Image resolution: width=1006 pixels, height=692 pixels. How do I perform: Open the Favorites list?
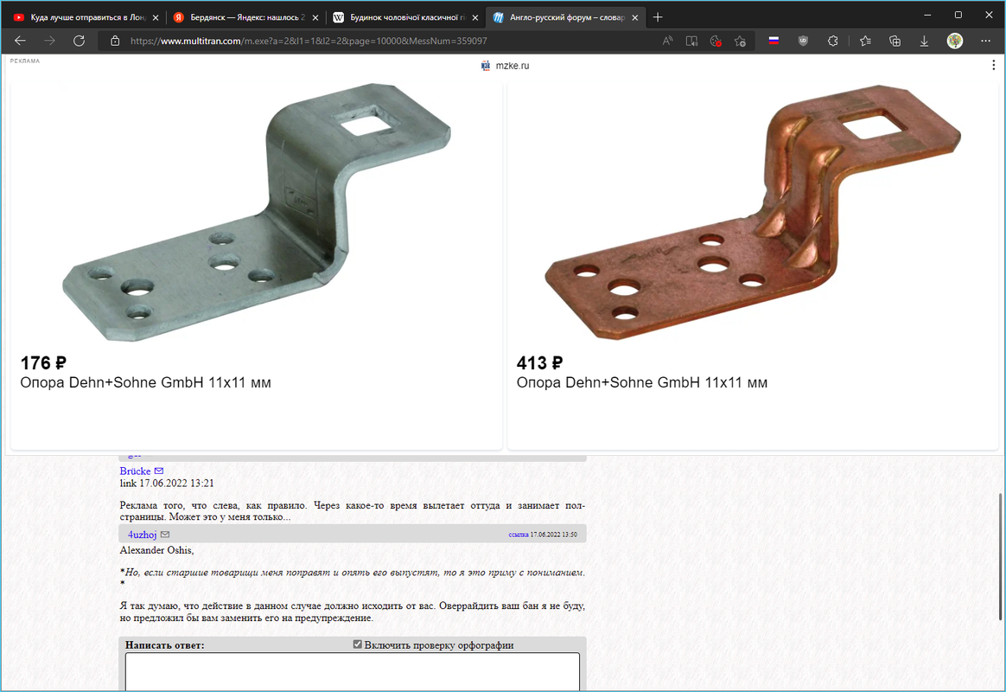(865, 41)
